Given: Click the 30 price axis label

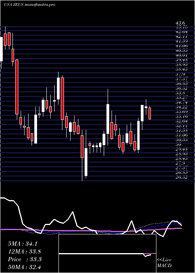Looking at the screenshot, I should pos(179,144).
